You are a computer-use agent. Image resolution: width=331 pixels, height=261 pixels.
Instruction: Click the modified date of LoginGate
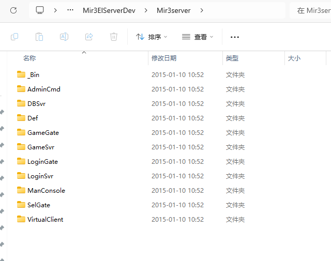tap(177, 162)
